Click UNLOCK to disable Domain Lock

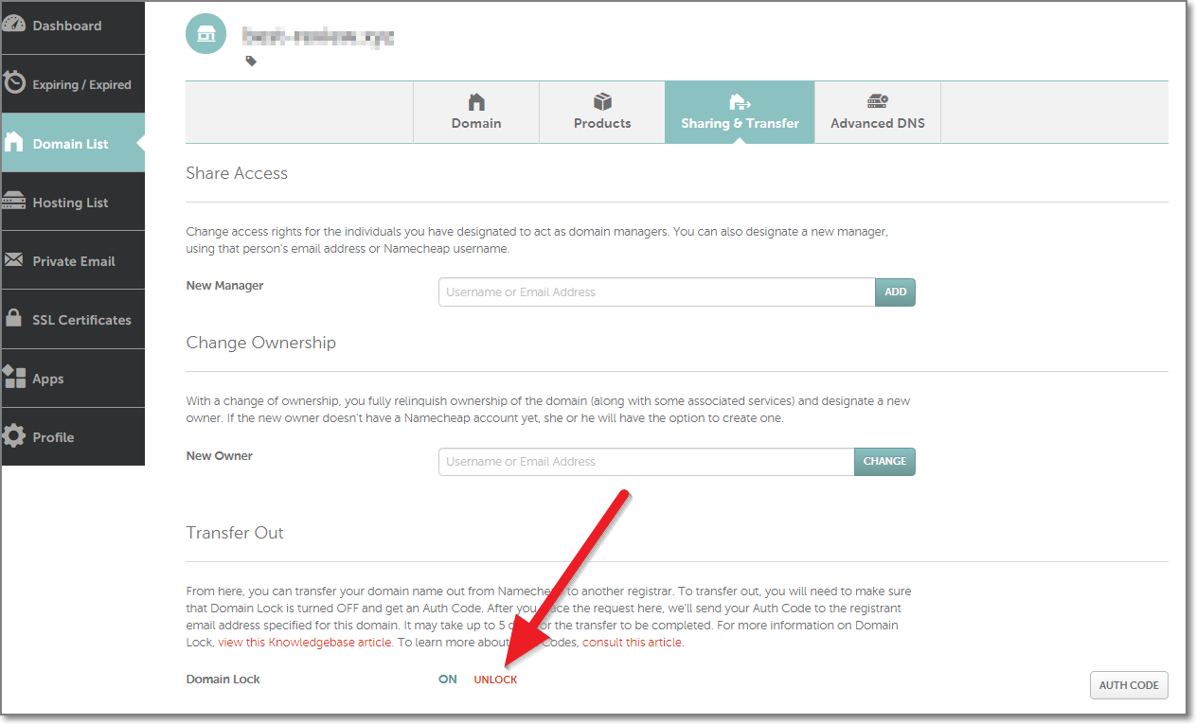pyautogui.click(x=495, y=680)
